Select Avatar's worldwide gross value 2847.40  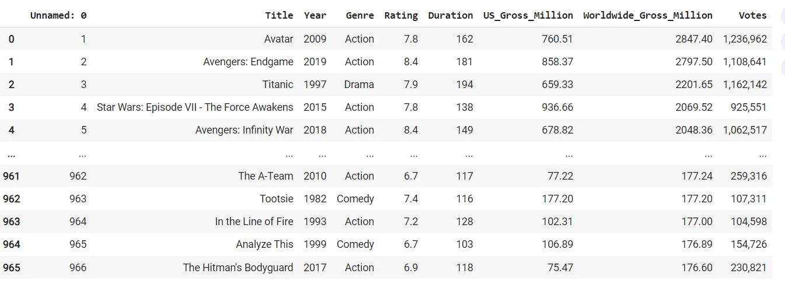coord(693,39)
